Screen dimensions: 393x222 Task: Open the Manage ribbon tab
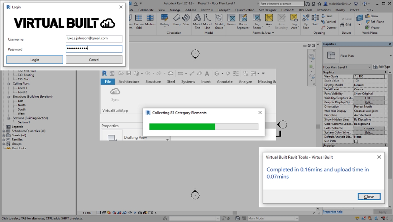click(x=175, y=10)
